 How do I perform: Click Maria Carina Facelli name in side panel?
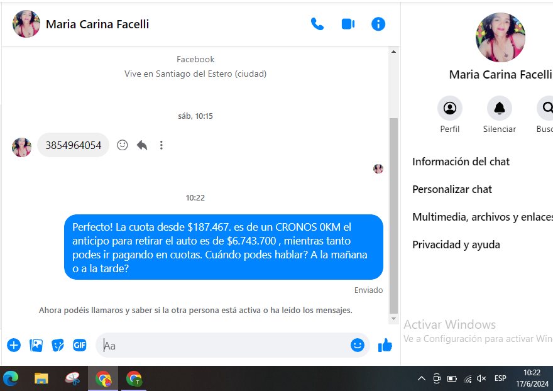click(x=500, y=74)
